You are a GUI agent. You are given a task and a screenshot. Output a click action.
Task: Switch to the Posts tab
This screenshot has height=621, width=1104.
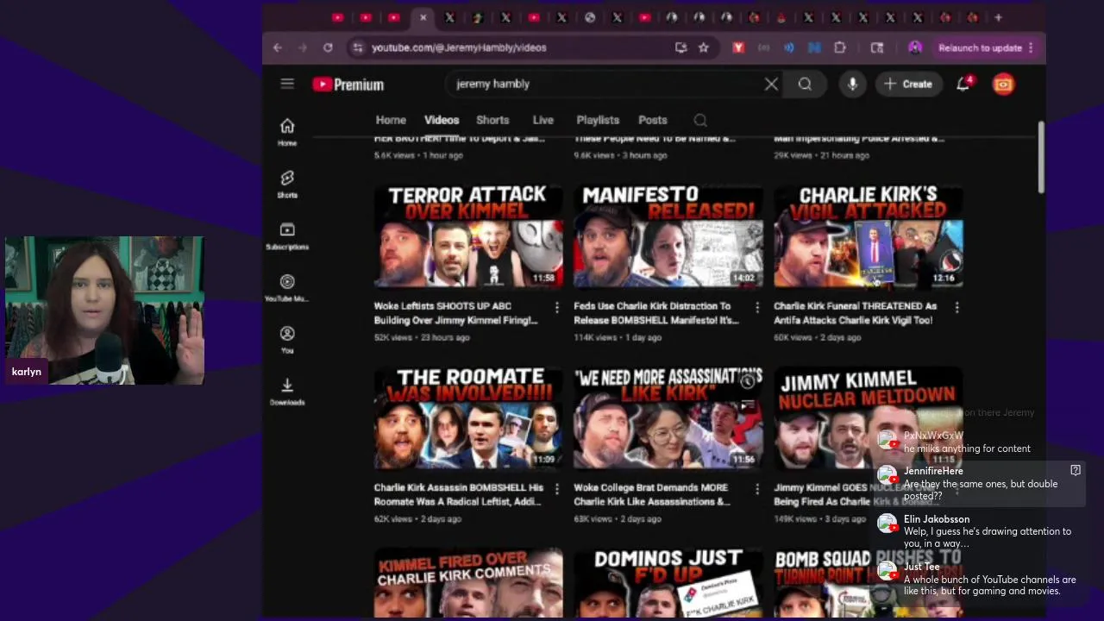pyautogui.click(x=653, y=120)
